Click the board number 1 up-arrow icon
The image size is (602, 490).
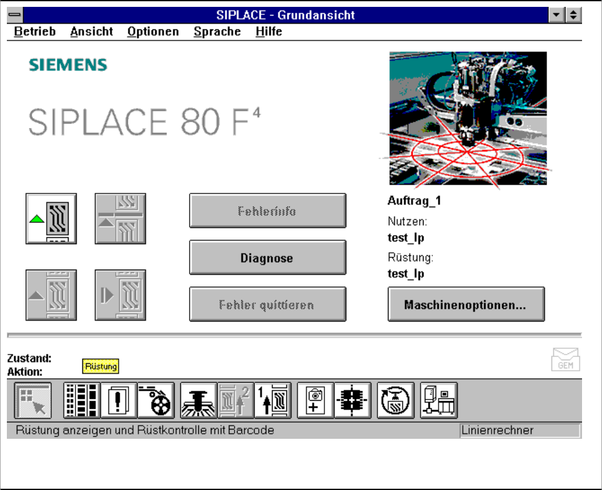pos(273,401)
